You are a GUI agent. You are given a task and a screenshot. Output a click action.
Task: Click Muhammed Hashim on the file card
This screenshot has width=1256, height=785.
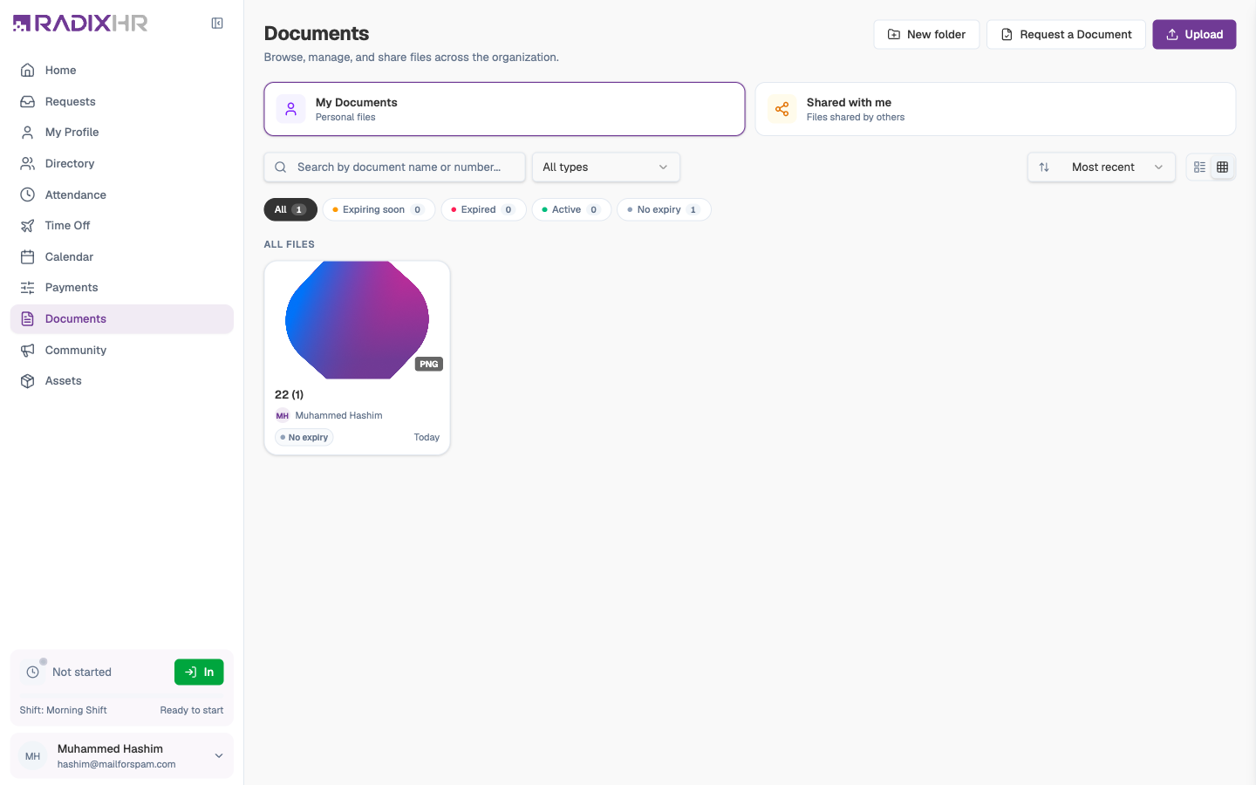tap(339, 415)
